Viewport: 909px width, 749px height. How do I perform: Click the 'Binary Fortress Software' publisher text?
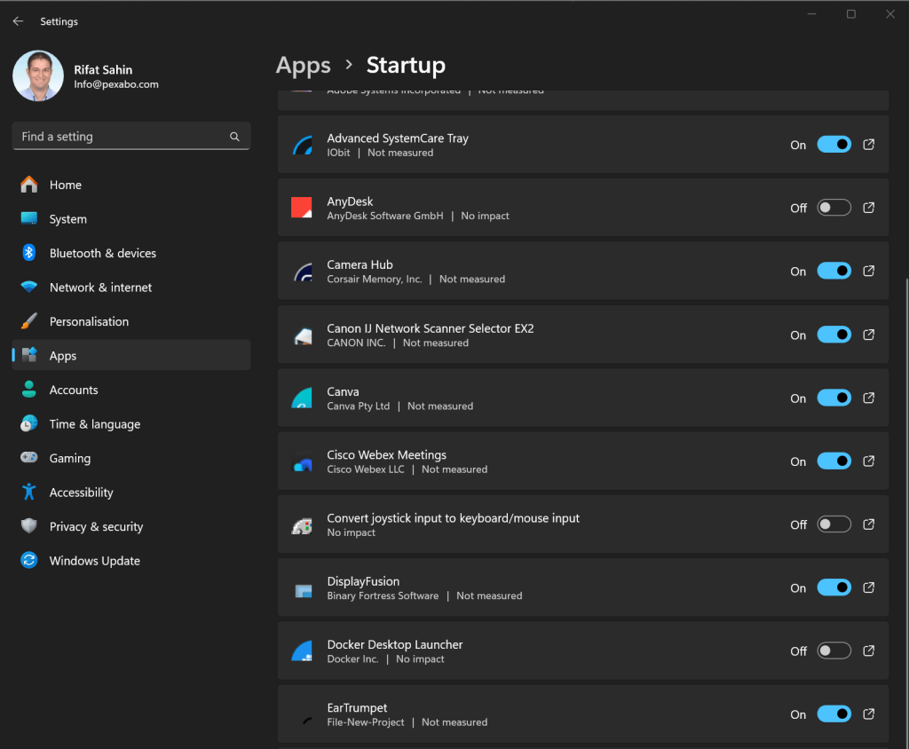[383, 595]
